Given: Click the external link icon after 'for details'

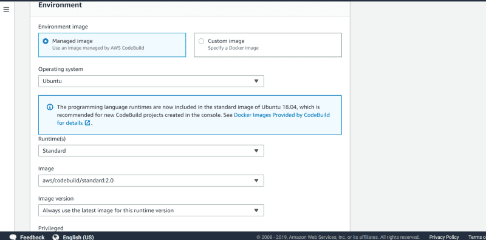Looking at the screenshot, I should [87, 123].
